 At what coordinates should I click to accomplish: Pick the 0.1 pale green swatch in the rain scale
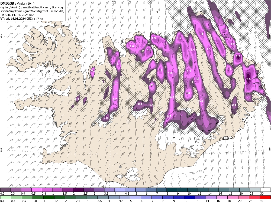(5, 197)
